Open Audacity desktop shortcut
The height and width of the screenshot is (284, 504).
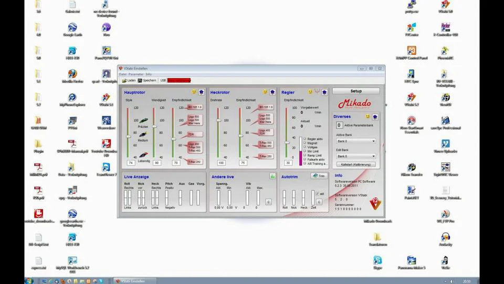446,240
